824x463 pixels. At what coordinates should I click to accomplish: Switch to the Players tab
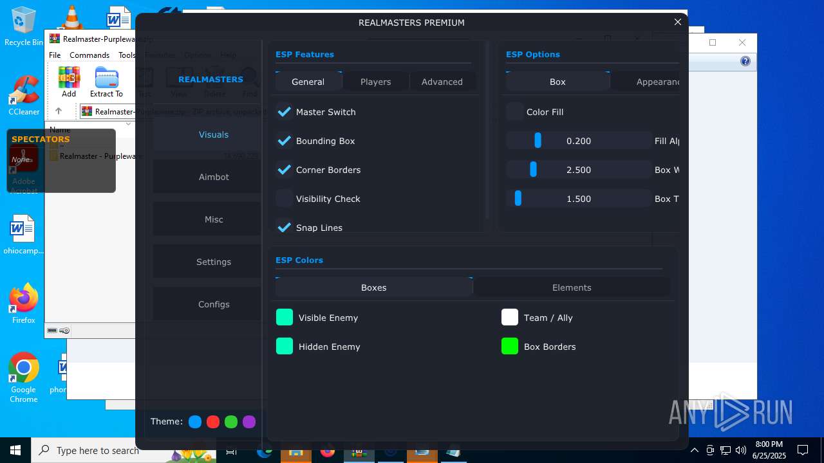coord(376,82)
